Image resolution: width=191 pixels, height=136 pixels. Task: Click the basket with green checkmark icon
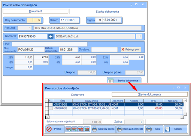point(68,129)
